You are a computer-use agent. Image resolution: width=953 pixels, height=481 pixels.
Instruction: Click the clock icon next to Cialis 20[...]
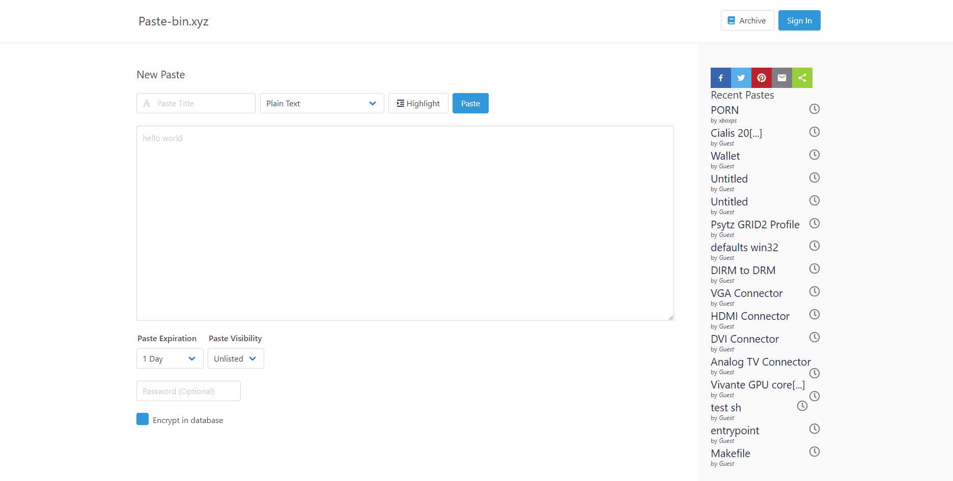[815, 132]
